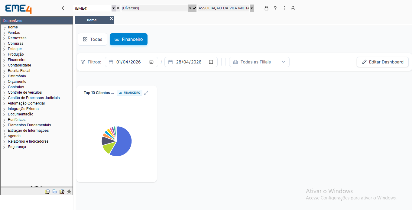Open the three-dot more options menu
Viewport: 412px width, 210px height.
(284, 8)
